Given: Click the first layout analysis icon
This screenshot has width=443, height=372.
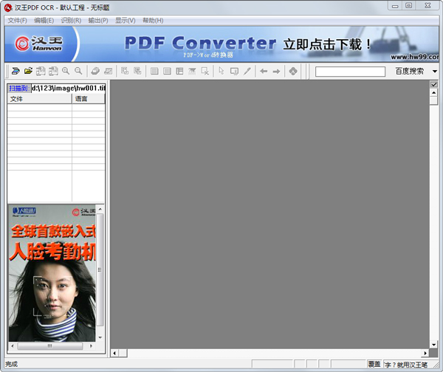Looking at the screenshot, I should click(x=125, y=71).
